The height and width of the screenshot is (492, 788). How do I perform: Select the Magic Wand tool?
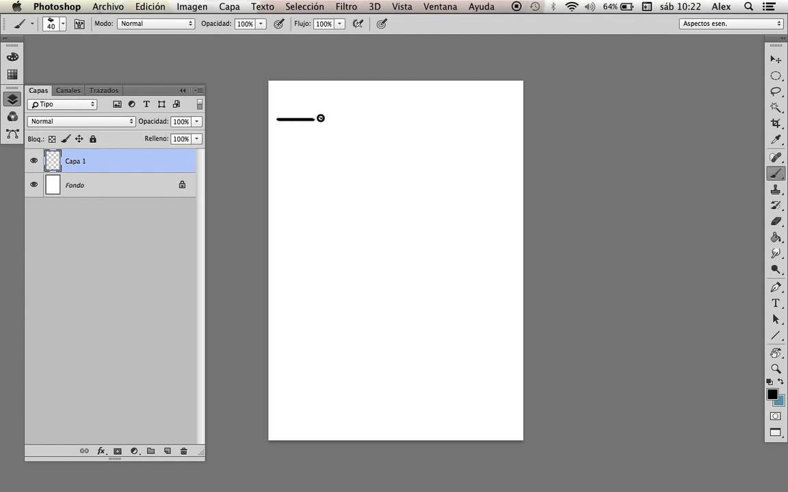pyautogui.click(x=776, y=107)
